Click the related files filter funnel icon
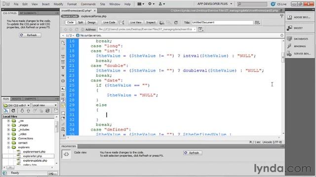Screen dimensions: 316x177 [x=281, y=16]
